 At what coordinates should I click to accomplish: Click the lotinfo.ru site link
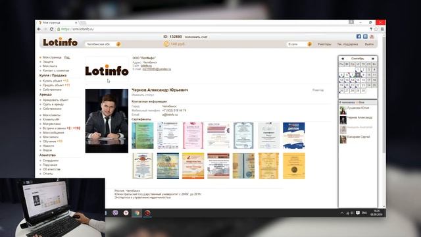point(146,66)
